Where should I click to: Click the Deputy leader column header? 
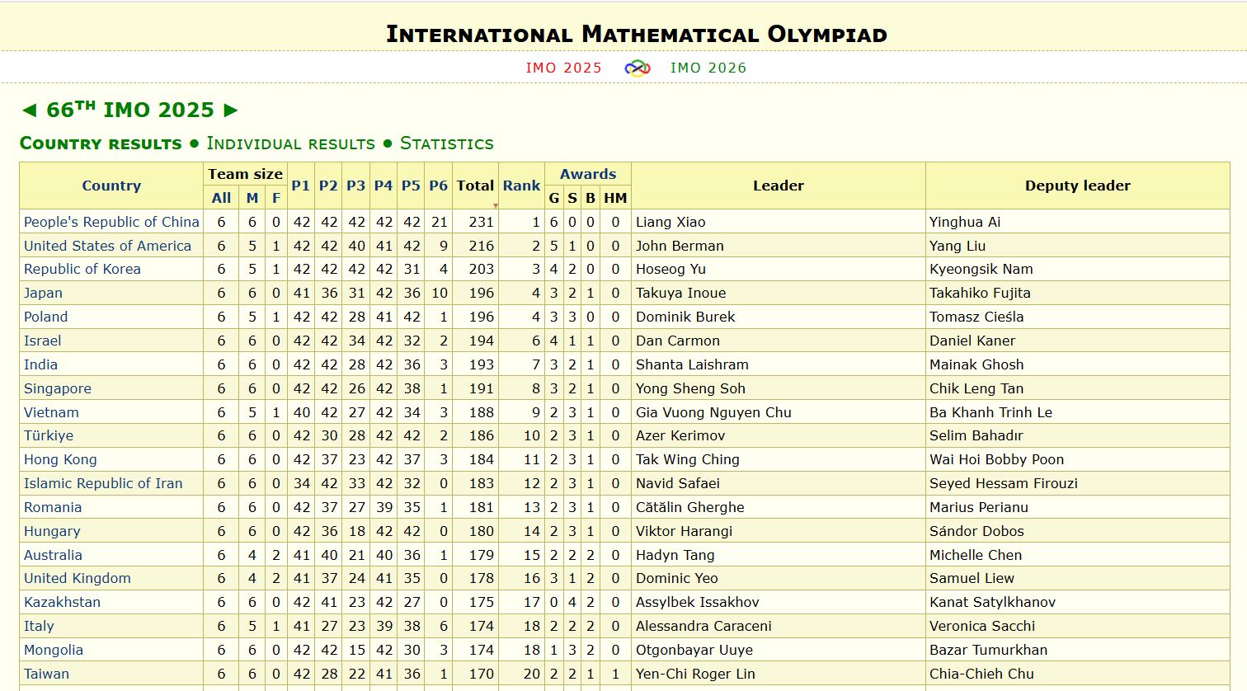tap(1077, 186)
